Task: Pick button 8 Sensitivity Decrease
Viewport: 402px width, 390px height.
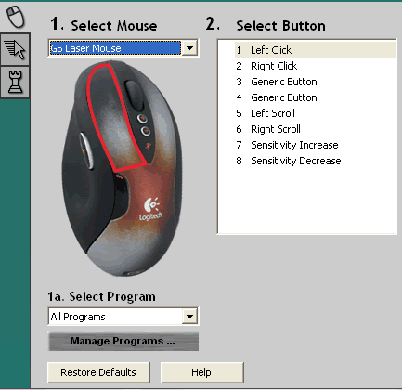Action: (315, 161)
